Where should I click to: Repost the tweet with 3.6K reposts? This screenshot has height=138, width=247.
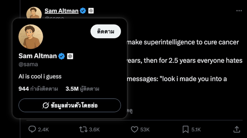(83, 129)
